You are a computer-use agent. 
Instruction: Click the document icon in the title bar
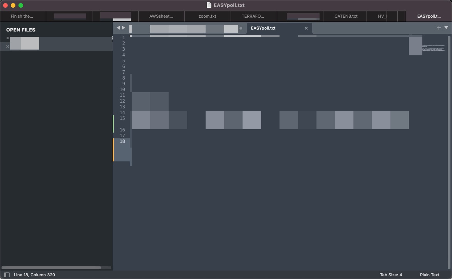(x=208, y=5)
